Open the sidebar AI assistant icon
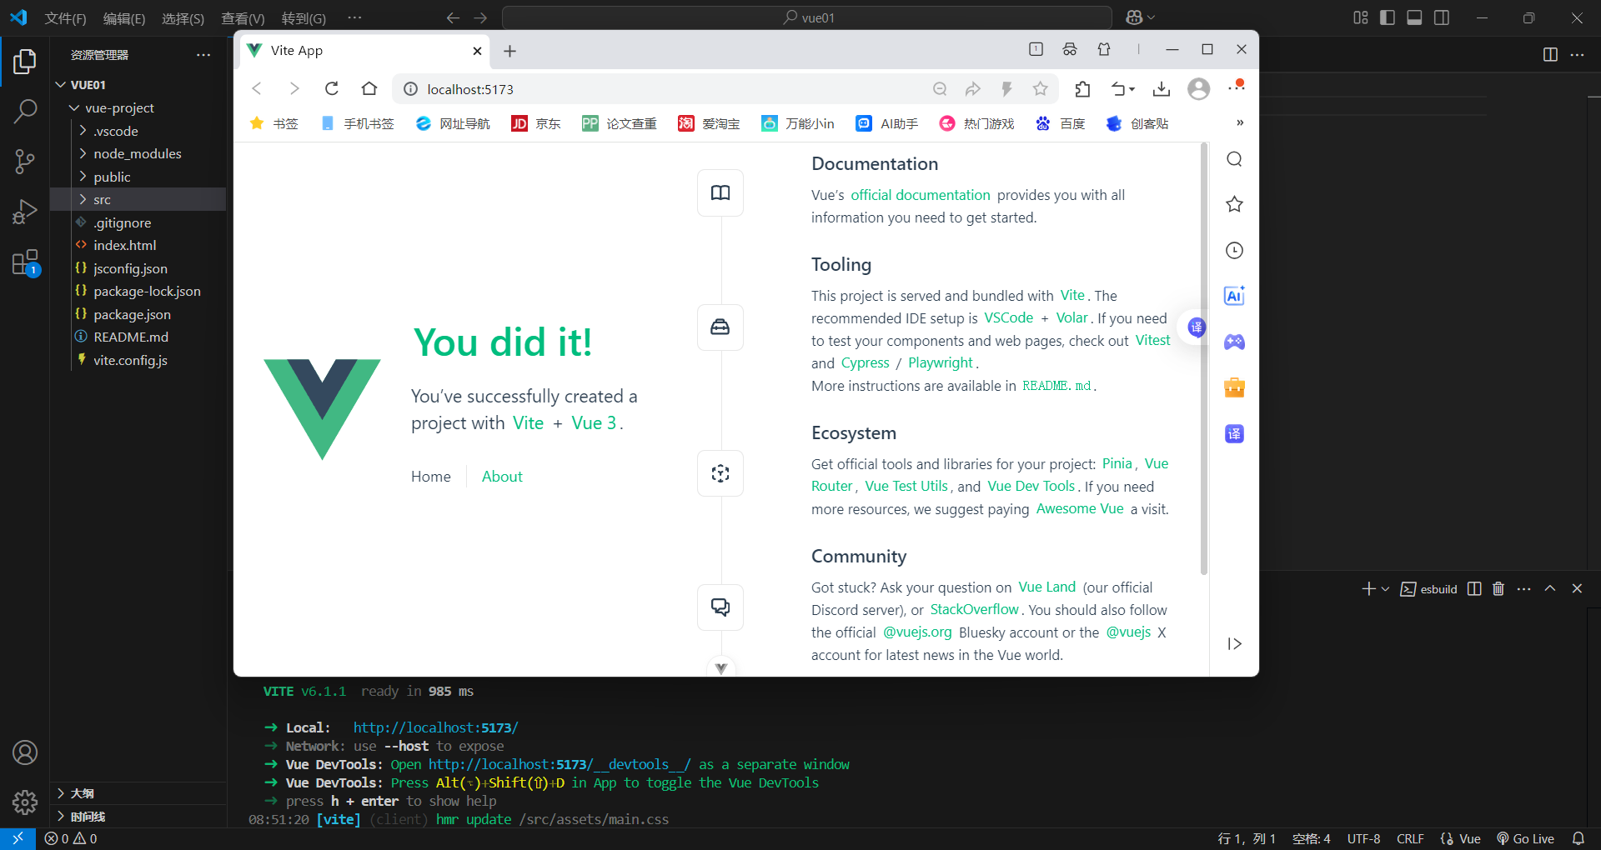This screenshot has width=1601, height=850. pos(1234,296)
